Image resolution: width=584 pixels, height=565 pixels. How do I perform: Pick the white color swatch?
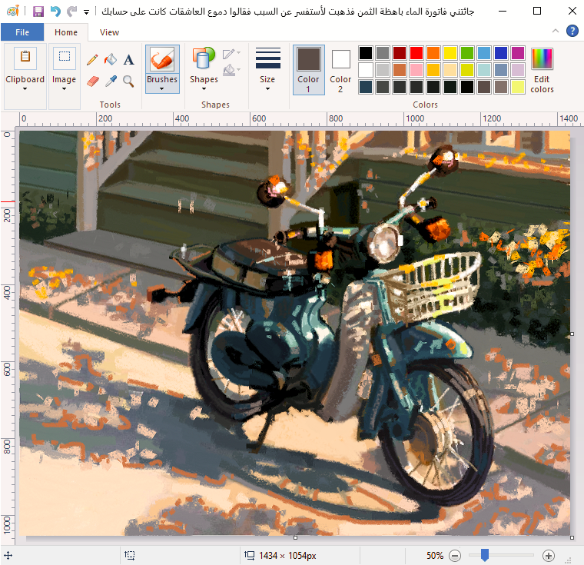pyautogui.click(x=366, y=70)
